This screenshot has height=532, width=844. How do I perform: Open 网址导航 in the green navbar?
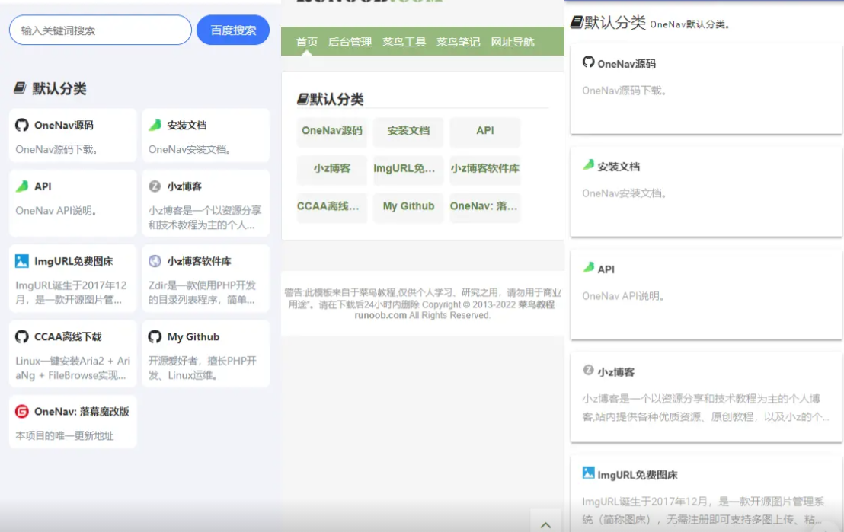click(x=513, y=42)
